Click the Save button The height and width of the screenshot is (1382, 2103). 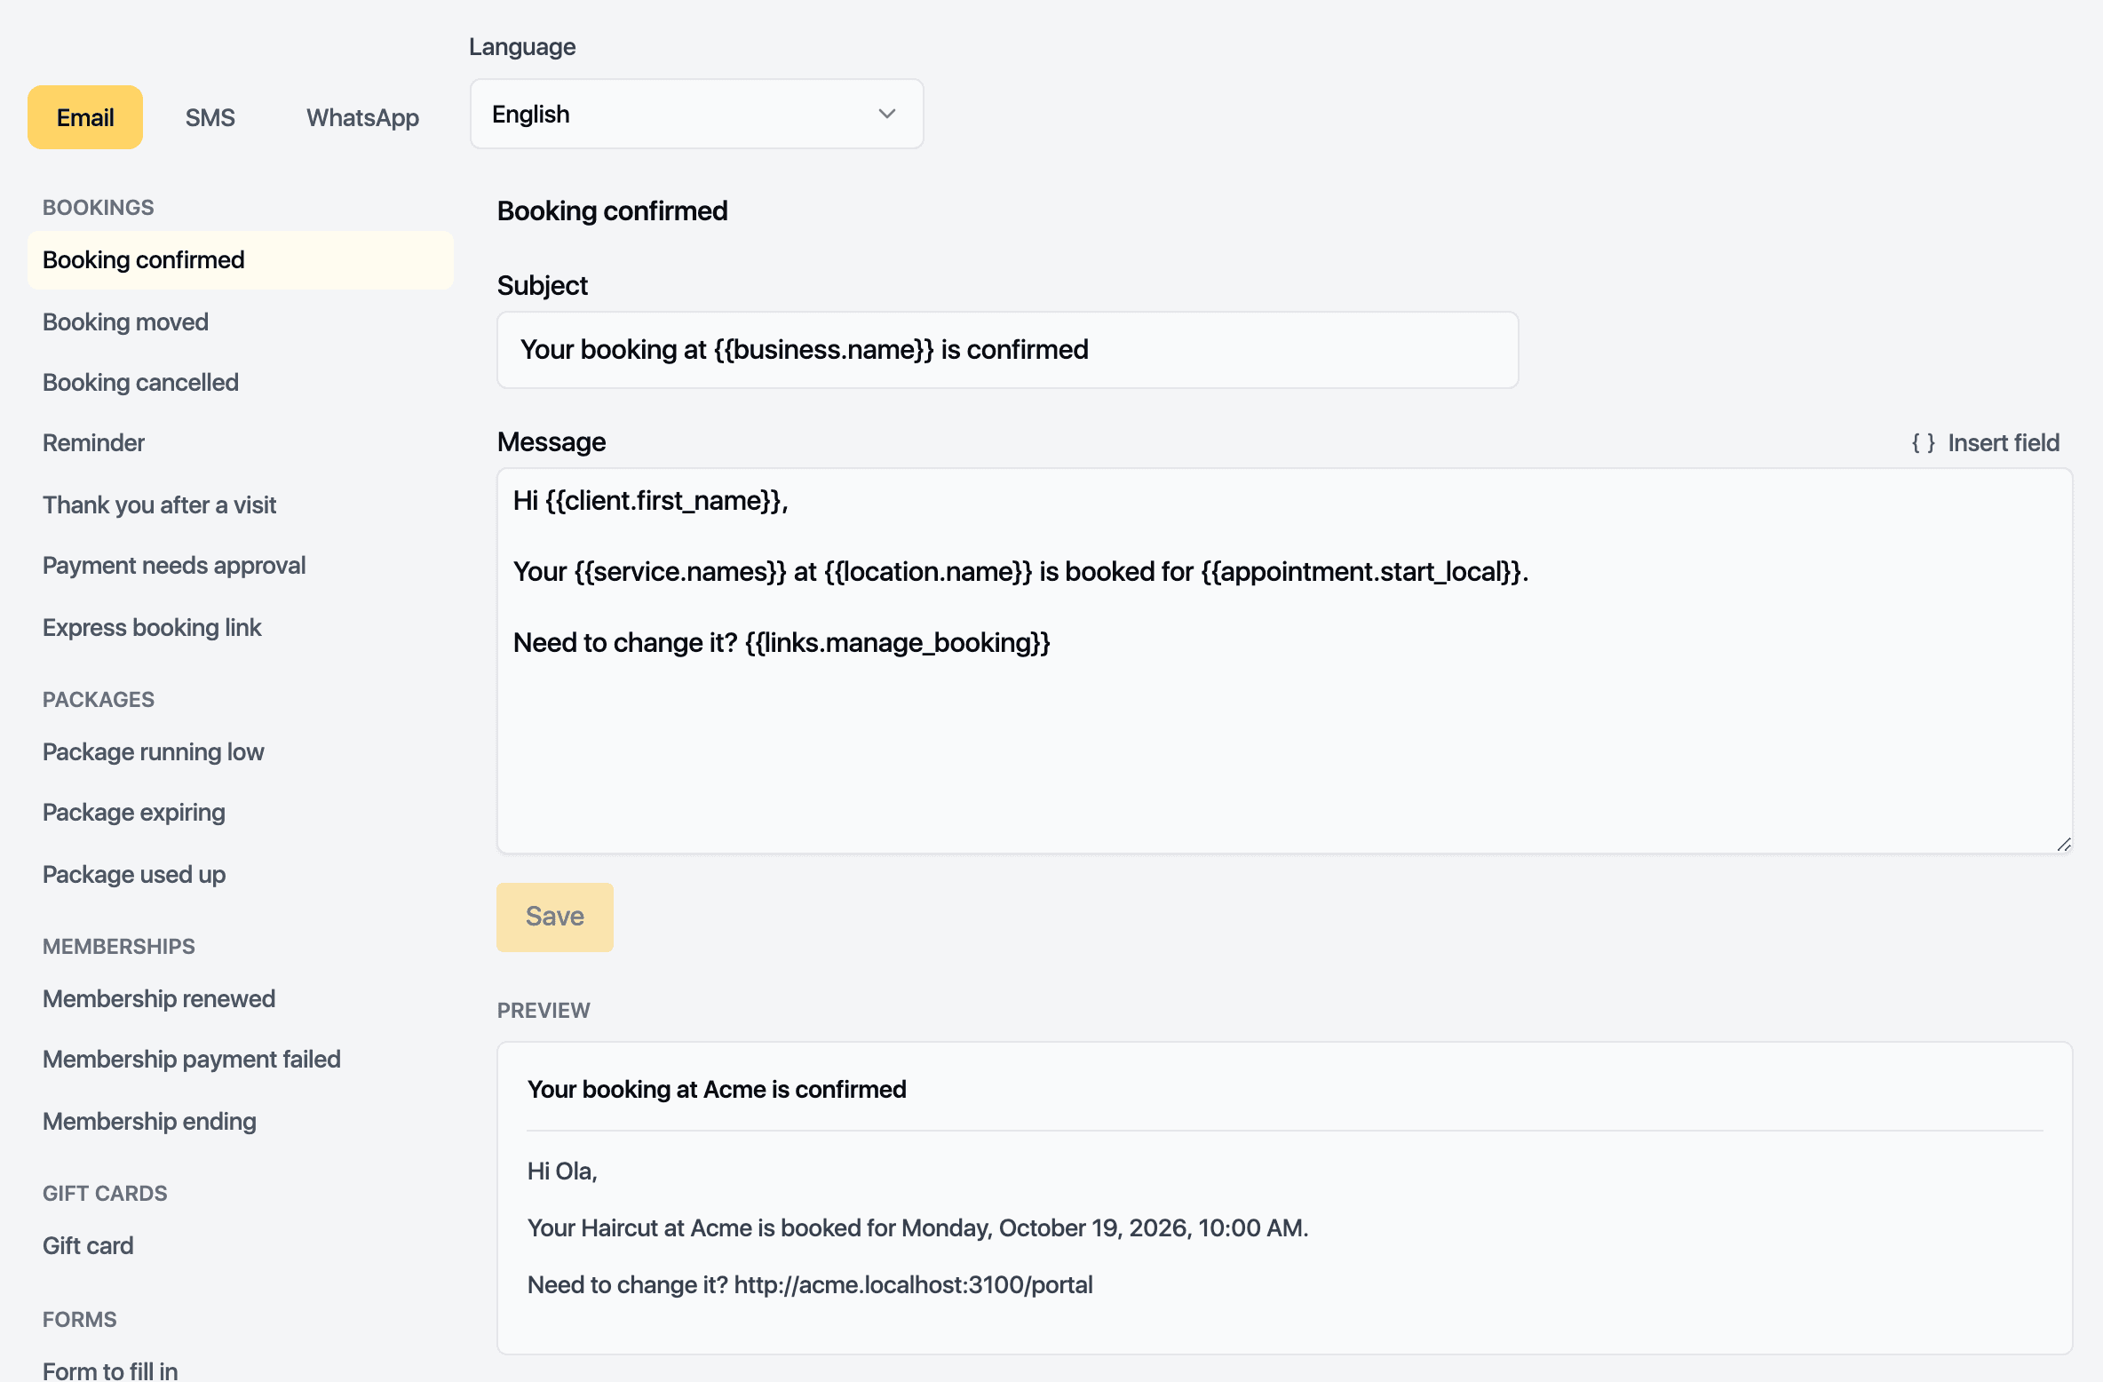(554, 917)
